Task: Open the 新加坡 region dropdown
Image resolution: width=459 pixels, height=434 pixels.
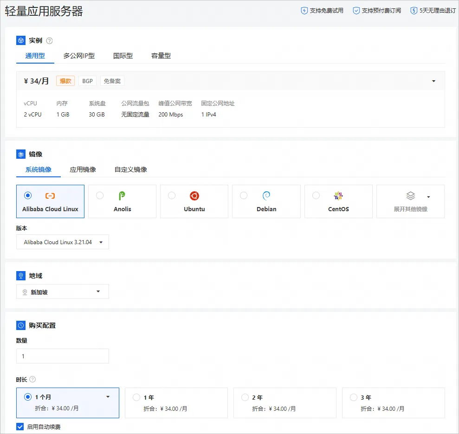Action: (62, 291)
